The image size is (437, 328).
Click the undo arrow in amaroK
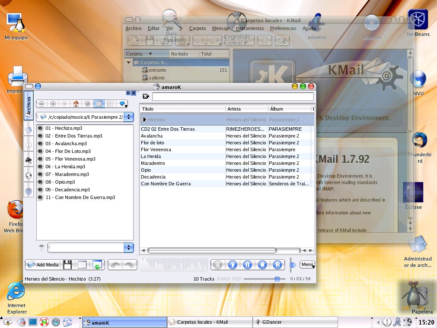click(115, 265)
